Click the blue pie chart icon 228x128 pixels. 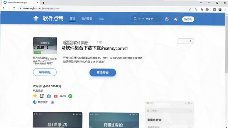[x=35, y=102]
